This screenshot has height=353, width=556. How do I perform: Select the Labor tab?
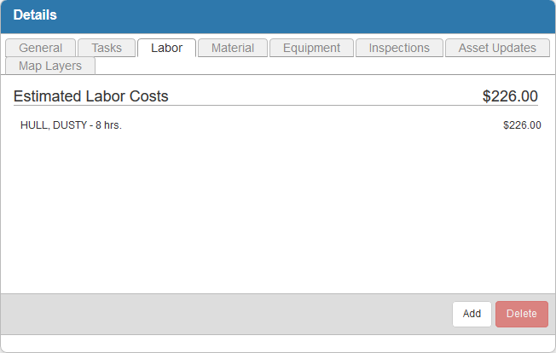pos(166,48)
